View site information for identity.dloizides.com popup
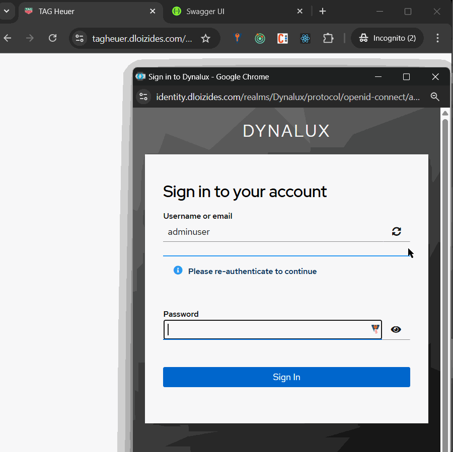Viewport: 453px width, 452px height. pos(143,97)
